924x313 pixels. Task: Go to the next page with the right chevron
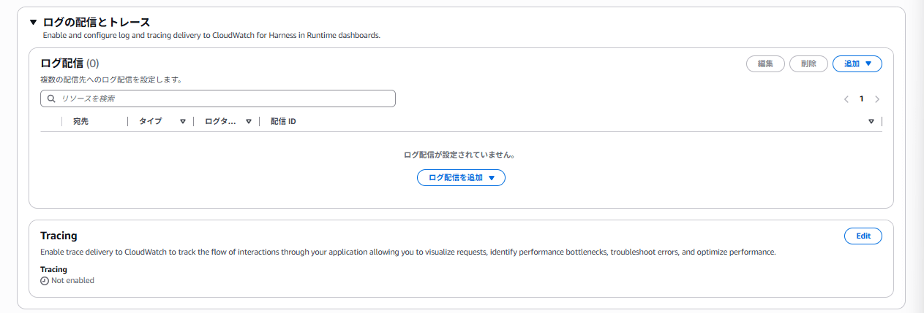tap(877, 98)
